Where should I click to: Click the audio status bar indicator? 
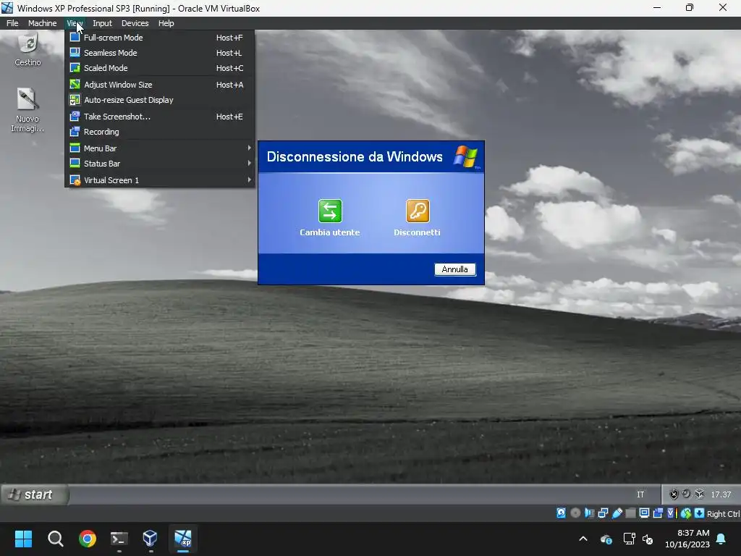[589, 513]
